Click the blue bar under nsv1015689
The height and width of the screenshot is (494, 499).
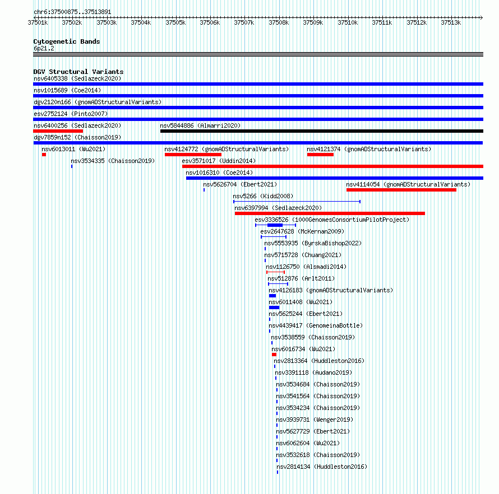tap(258, 96)
